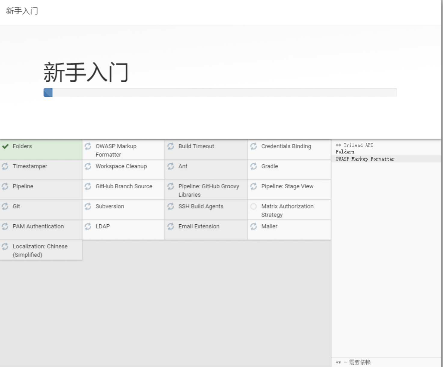Click the refresh icon beside Mailer
Screen dimensions: 443x367
254,226
